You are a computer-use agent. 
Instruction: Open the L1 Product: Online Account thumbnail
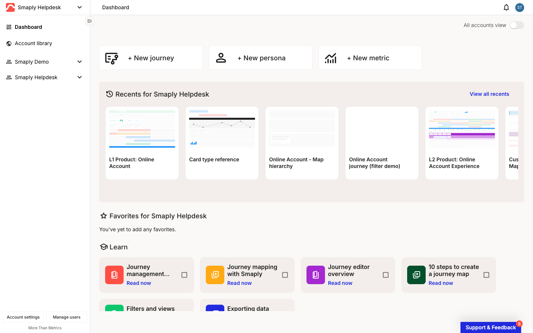(x=142, y=129)
